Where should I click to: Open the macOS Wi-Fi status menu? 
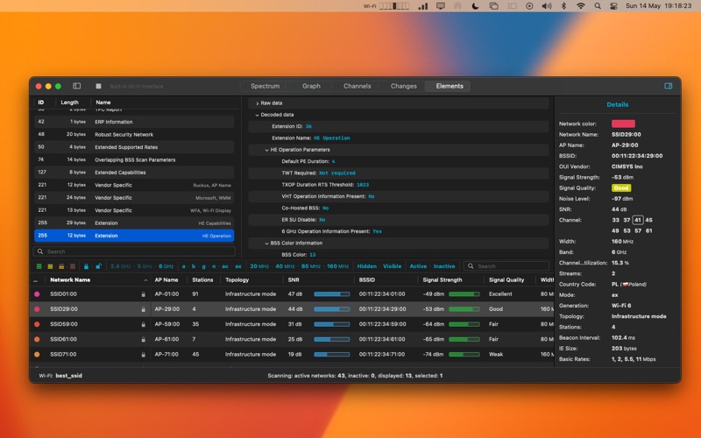pyautogui.click(x=581, y=6)
